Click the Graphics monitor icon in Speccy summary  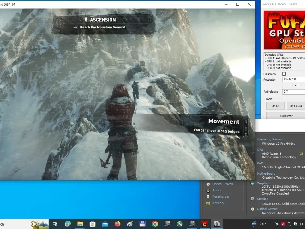(253, 183)
